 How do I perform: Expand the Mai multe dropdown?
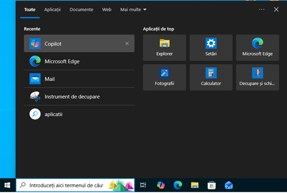point(133,9)
